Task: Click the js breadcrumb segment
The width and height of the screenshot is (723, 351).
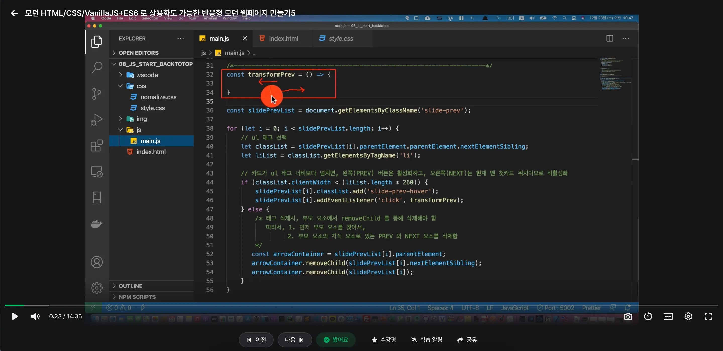Action: click(203, 53)
